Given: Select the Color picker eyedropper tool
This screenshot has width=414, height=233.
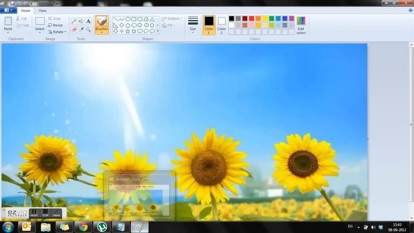Looking at the screenshot, I should tap(82, 29).
